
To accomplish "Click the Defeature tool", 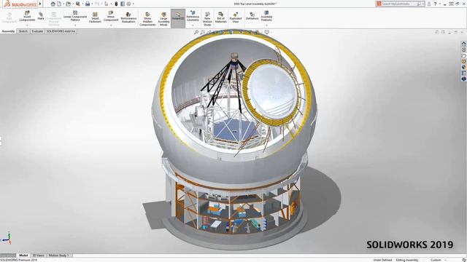I will click(x=252, y=16).
